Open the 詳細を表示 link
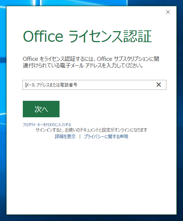Image resolution: width=183 pixels, height=221 pixels. [65, 136]
